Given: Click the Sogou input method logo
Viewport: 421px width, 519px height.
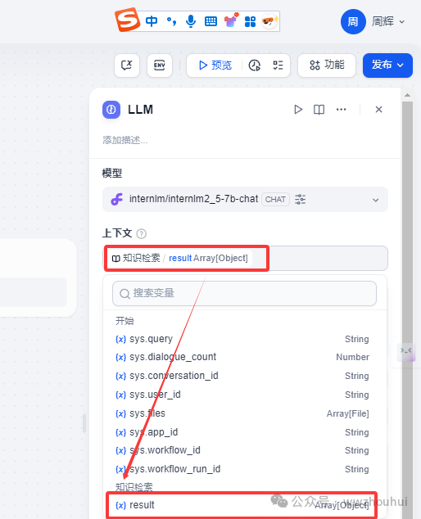Looking at the screenshot, I should [x=127, y=20].
